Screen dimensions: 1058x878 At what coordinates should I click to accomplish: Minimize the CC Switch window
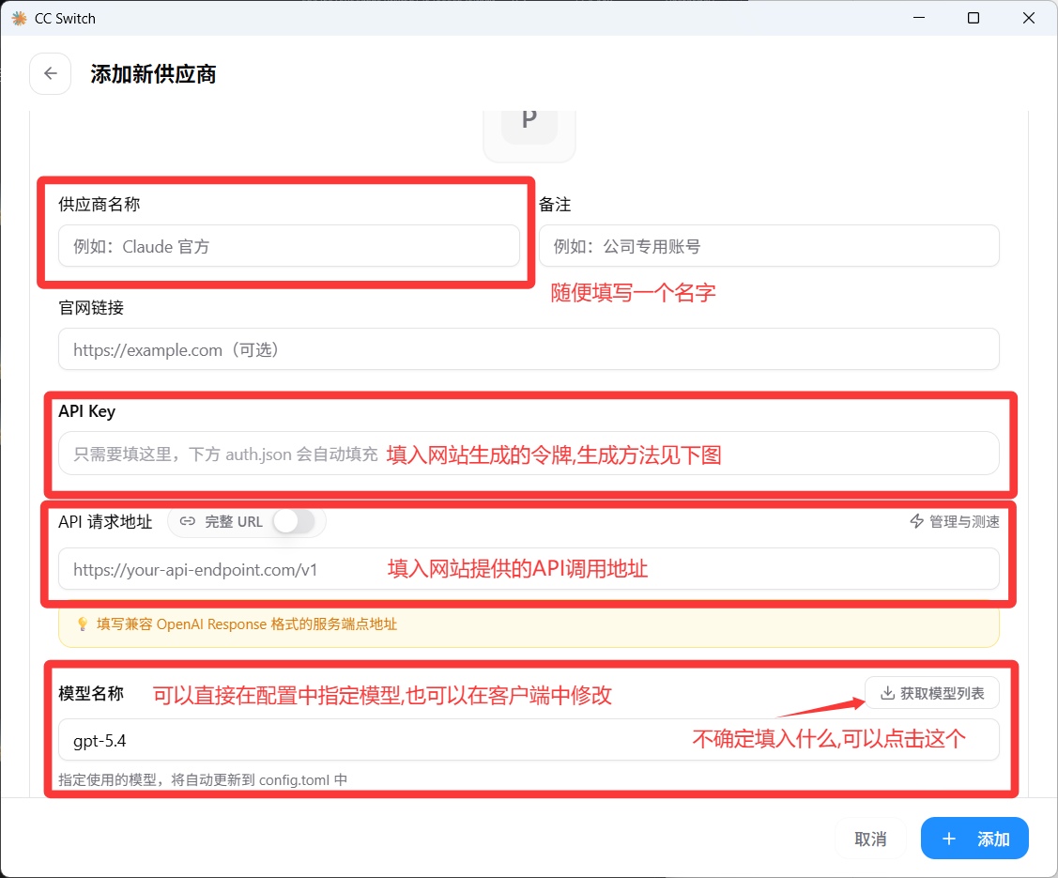[x=918, y=17]
